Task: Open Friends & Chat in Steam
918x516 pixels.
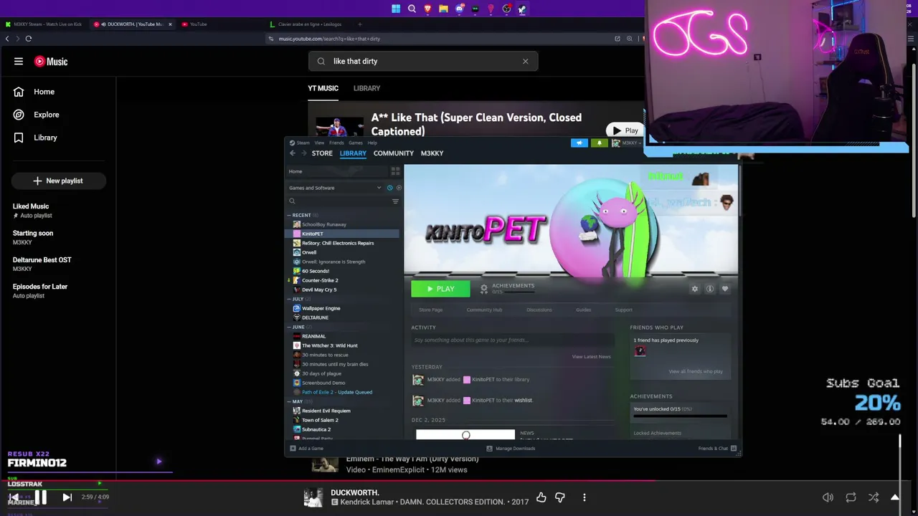Action: pyautogui.click(x=717, y=449)
